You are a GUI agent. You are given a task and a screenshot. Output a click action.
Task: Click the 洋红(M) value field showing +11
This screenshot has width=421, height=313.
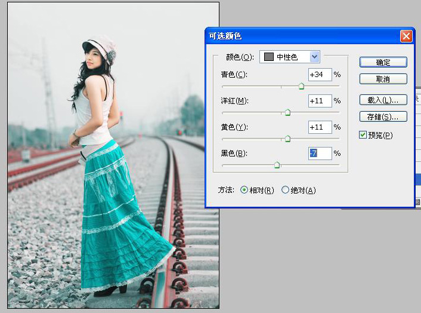(320, 101)
